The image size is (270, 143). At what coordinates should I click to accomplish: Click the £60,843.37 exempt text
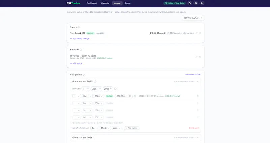click(x=172, y=96)
